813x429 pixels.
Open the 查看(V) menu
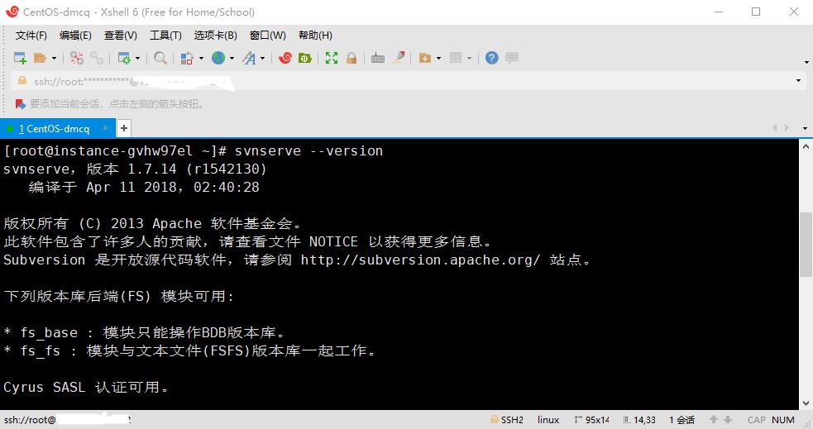[121, 36]
